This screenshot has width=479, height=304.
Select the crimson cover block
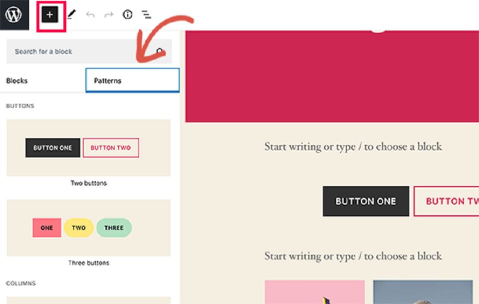[332, 76]
